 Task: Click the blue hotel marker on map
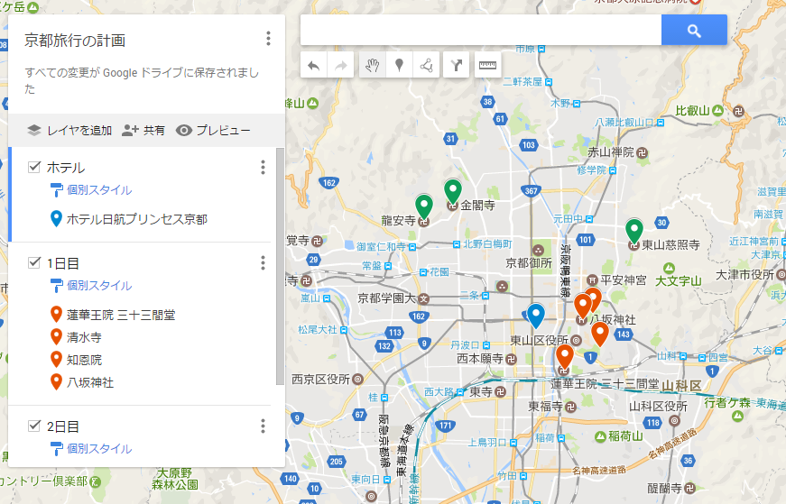pos(535,316)
